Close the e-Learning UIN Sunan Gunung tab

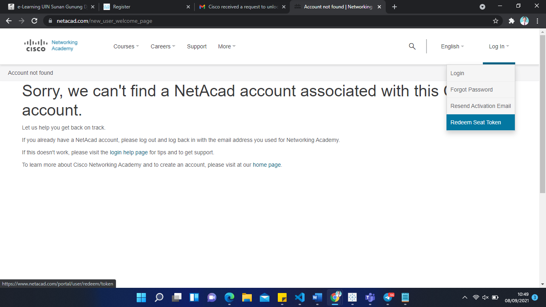click(x=93, y=7)
